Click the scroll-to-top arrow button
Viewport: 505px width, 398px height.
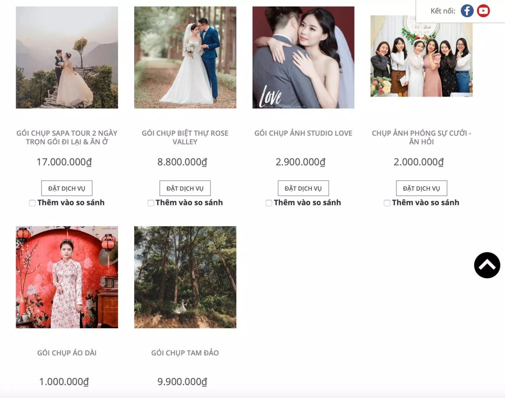click(x=487, y=265)
